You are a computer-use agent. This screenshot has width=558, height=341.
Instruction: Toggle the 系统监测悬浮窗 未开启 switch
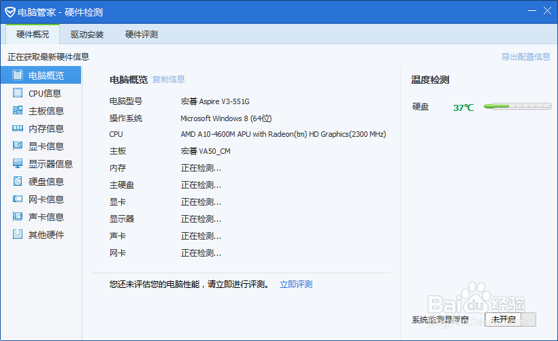pos(510,319)
